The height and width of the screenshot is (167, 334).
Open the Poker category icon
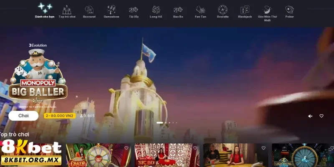tap(289, 11)
